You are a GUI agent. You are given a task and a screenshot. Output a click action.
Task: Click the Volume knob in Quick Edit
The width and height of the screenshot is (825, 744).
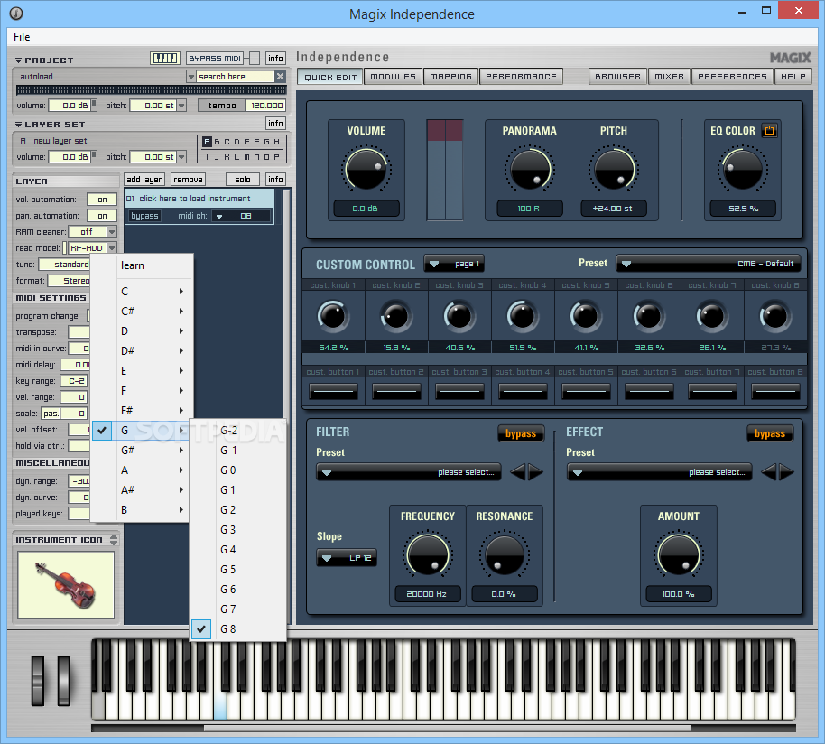(x=366, y=170)
